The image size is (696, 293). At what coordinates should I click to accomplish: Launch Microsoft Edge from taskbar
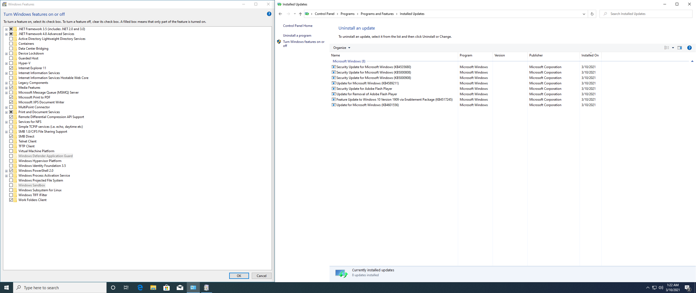click(x=140, y=288)
